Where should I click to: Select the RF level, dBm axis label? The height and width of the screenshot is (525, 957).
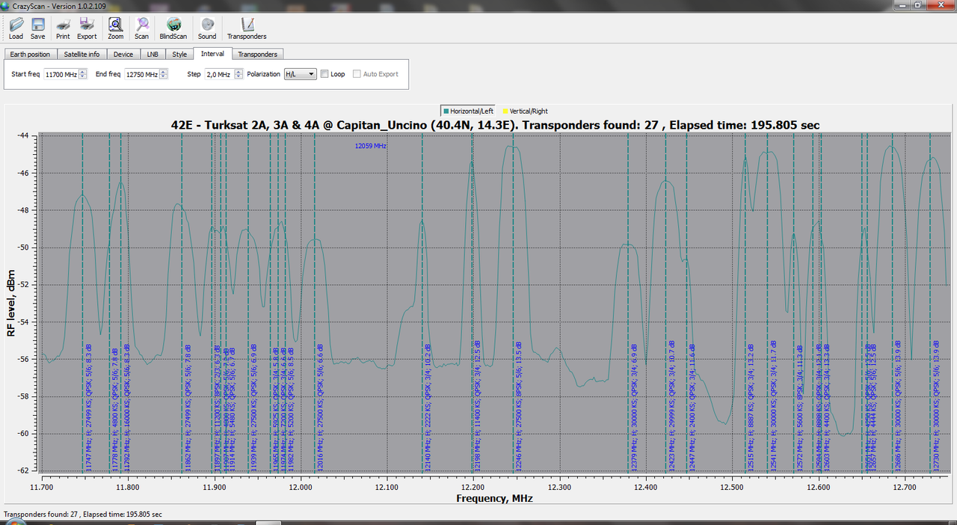coord(11,304)
